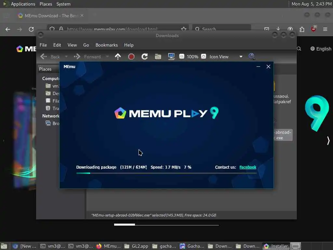Viewport: 333px width, 250px height.
Task: Open the English language selector on webpage
Action: 321,49
